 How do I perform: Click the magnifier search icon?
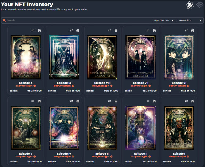(4, 20)
